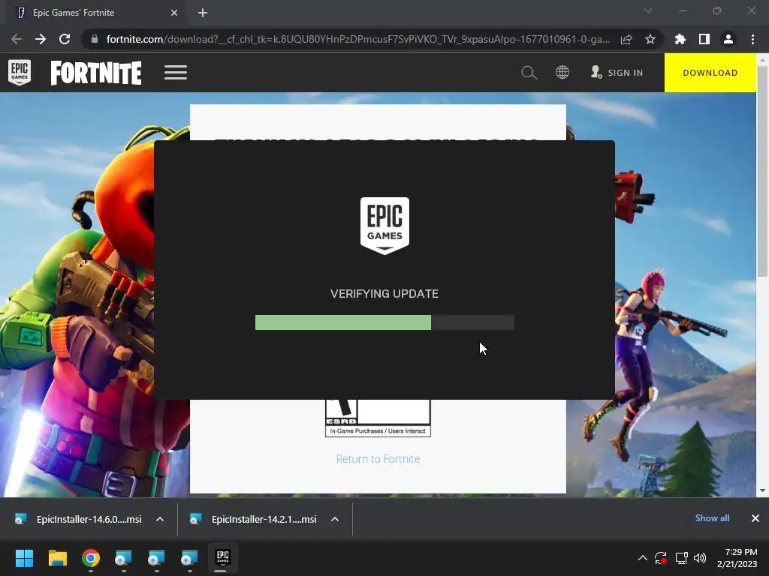
Task: Open the network tray icon
Action: [681, 558]
